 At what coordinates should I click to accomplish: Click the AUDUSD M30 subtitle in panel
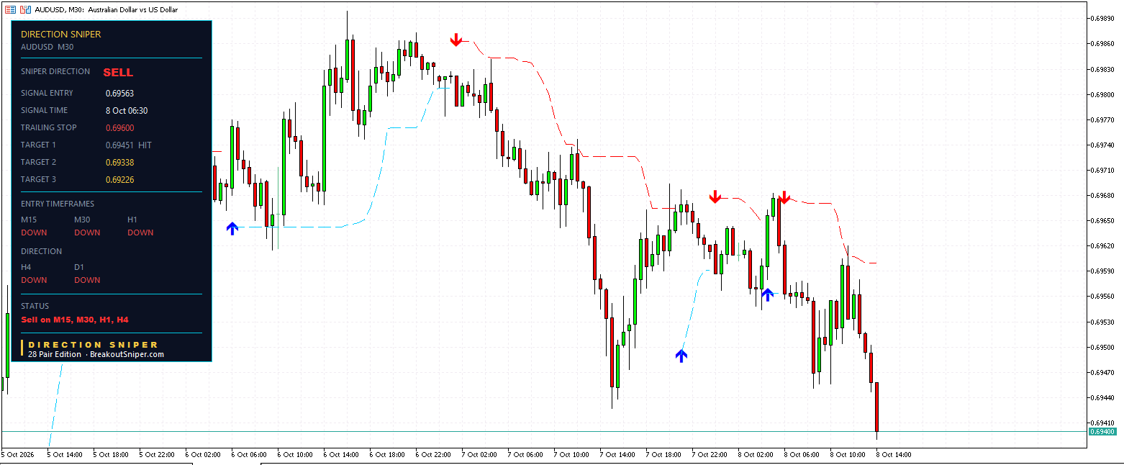[47, 47]
